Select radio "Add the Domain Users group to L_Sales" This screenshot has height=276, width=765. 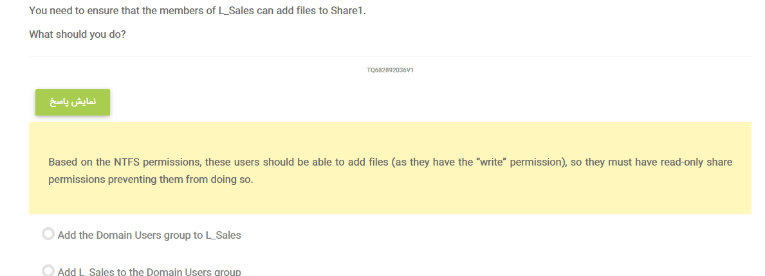point(48,234)
